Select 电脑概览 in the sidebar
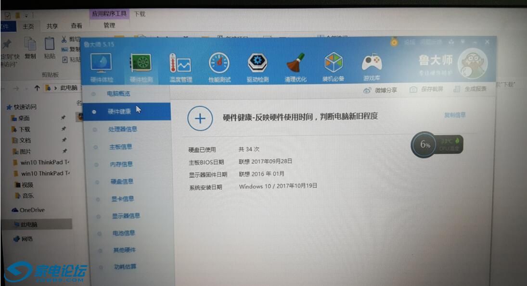 point(118,94)
